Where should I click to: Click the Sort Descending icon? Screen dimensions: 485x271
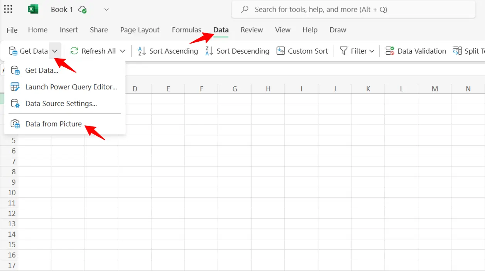pyautogui.click(x=210, y=51)
